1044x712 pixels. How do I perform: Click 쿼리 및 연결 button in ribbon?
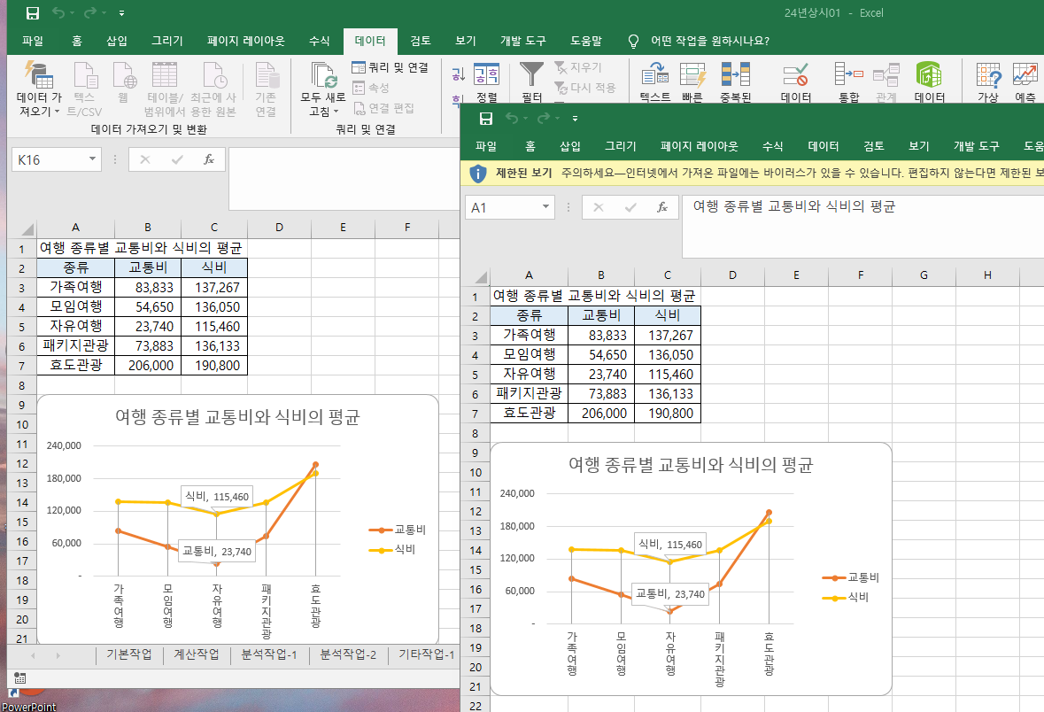(x=390, y=67)
